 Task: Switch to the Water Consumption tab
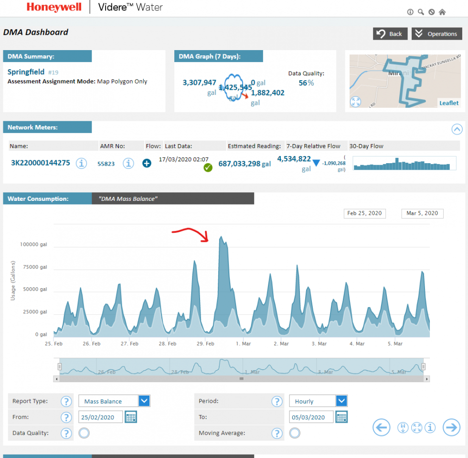pos(47,198)
